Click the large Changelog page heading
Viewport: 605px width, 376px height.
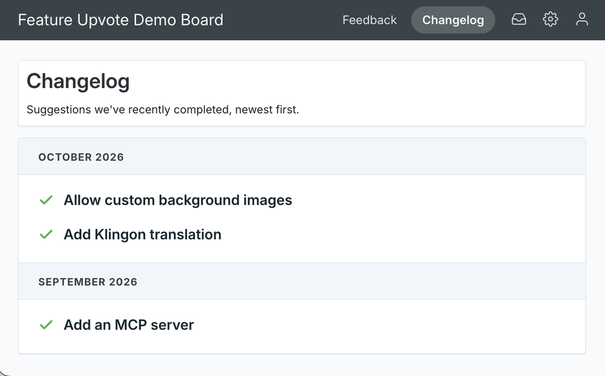coord(78,82)
